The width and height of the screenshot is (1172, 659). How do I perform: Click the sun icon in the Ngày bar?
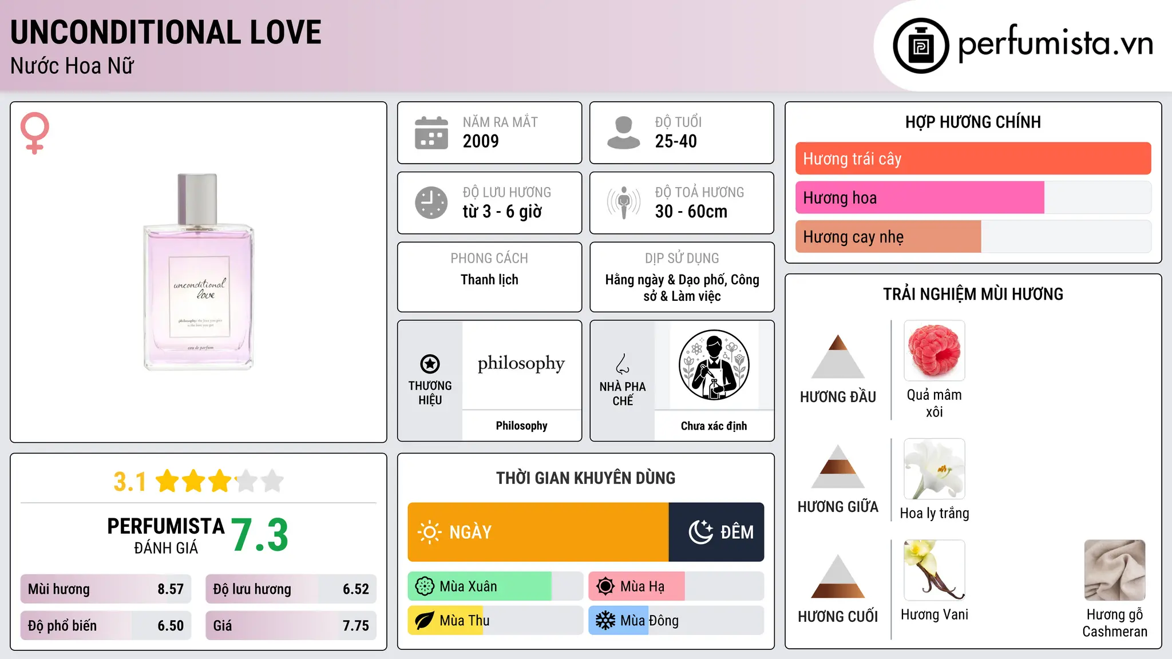(x=429, y=532)
